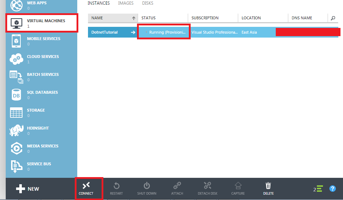Sort by the DNS Name column header

(308, 18)
